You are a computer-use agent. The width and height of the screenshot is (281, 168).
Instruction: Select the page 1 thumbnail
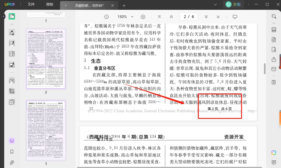tap(46, 15)
